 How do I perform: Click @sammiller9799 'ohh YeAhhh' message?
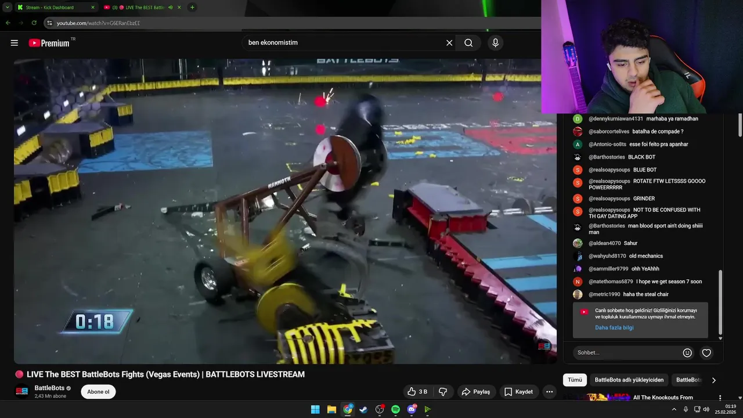coord(645,269)
